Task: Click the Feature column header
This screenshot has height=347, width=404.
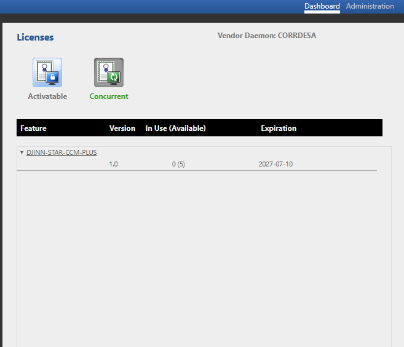Action: 33,128
